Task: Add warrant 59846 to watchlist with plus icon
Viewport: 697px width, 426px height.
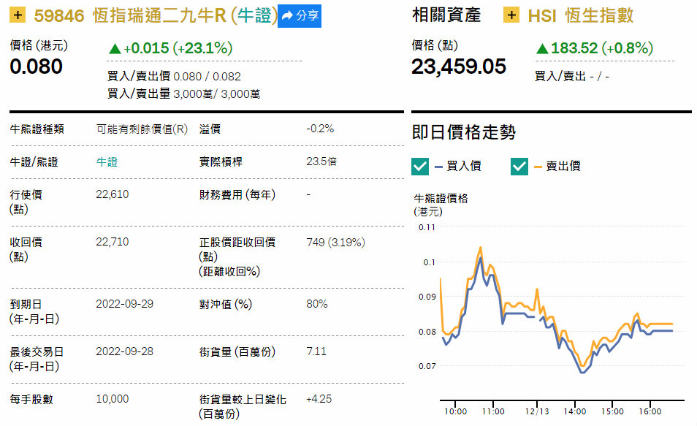Action: click(x=18, y=15)
